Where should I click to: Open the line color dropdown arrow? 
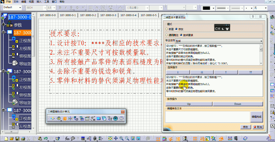pos(213,8)
